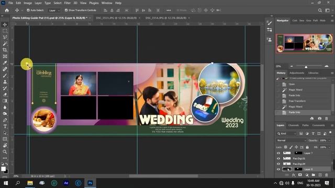Toggle Show Transform Controls checkbox
The image size is (335, 188).
[66, 10]
